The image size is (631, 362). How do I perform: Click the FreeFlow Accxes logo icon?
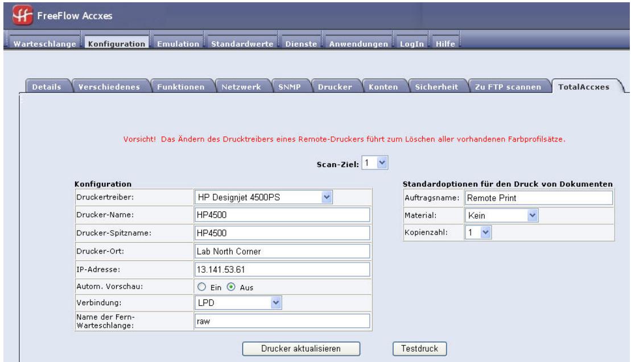(x=23, y=15)
